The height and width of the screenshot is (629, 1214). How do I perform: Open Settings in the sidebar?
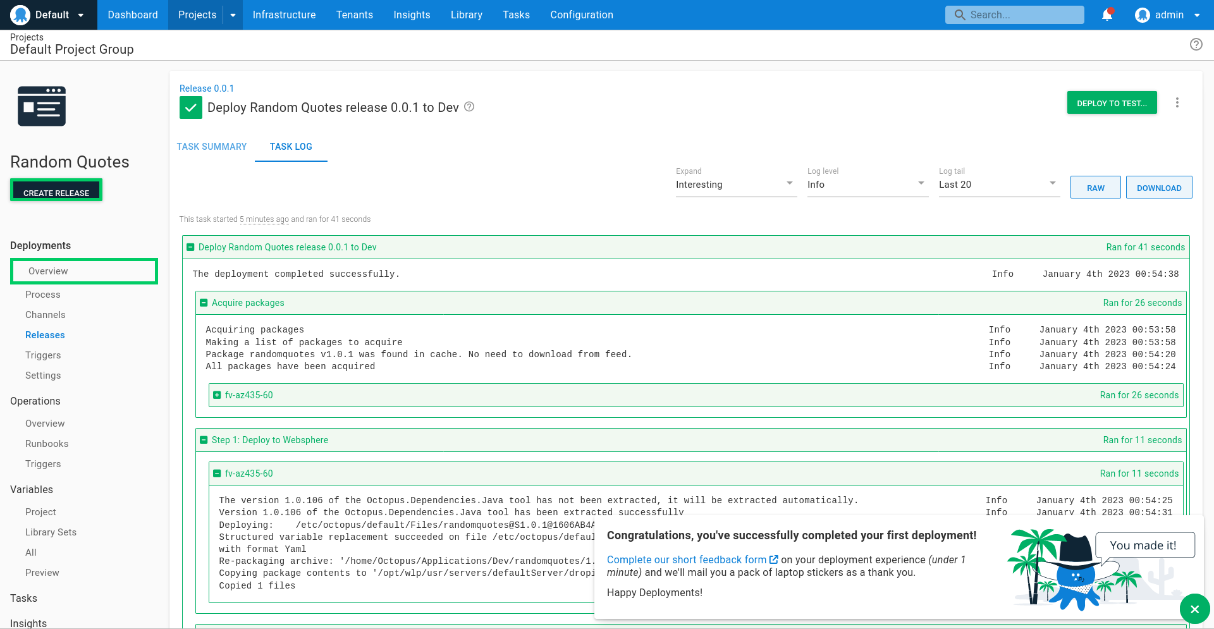click(x=43, y=376)
